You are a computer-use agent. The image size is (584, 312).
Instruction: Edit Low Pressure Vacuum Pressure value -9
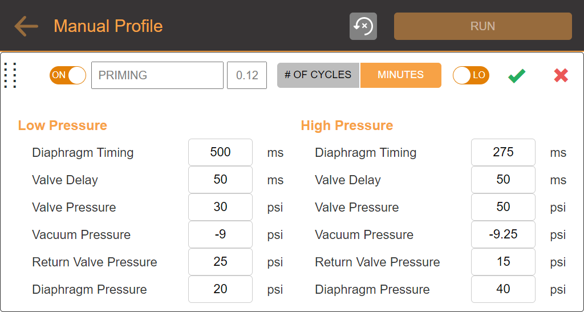pyautogui.click(x=221, y=234)
